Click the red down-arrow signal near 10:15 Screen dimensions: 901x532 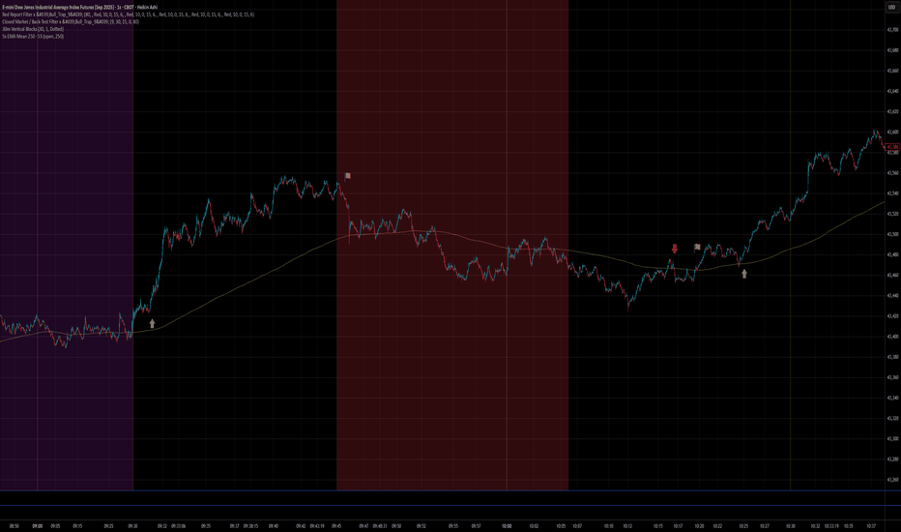pyautogui.click(x=675, y=249)
